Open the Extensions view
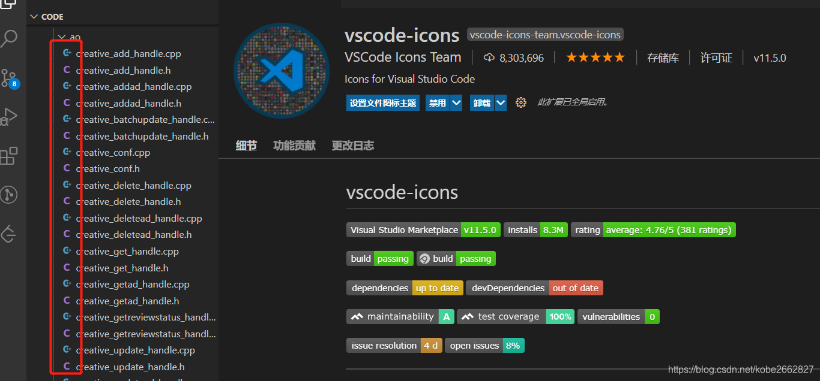Image resolution: width=820 pixels, height=381 pixels. tap(9, 155)
